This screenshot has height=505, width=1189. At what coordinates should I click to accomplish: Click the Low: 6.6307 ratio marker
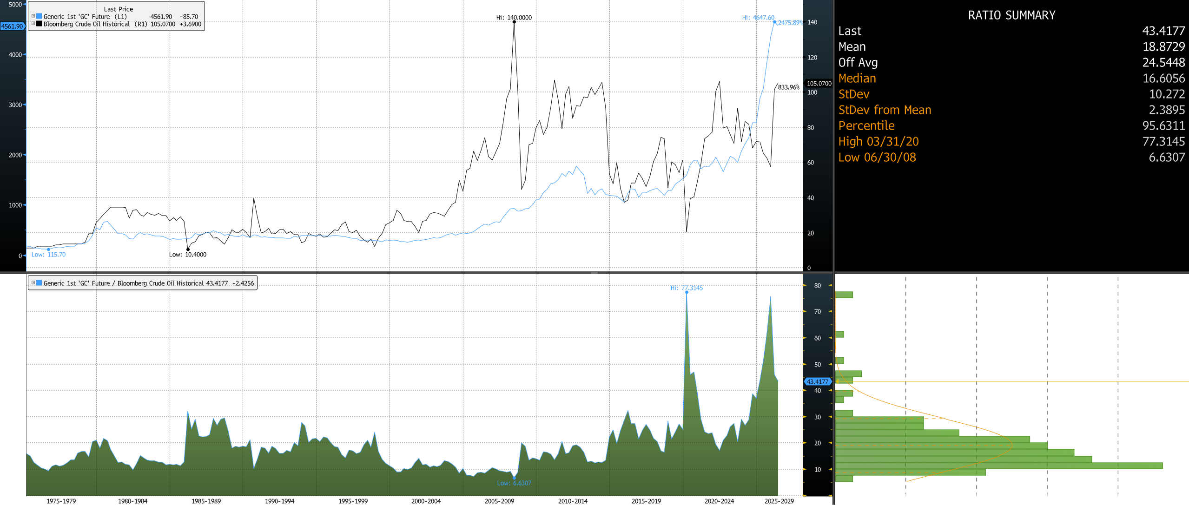click(514, 478)
